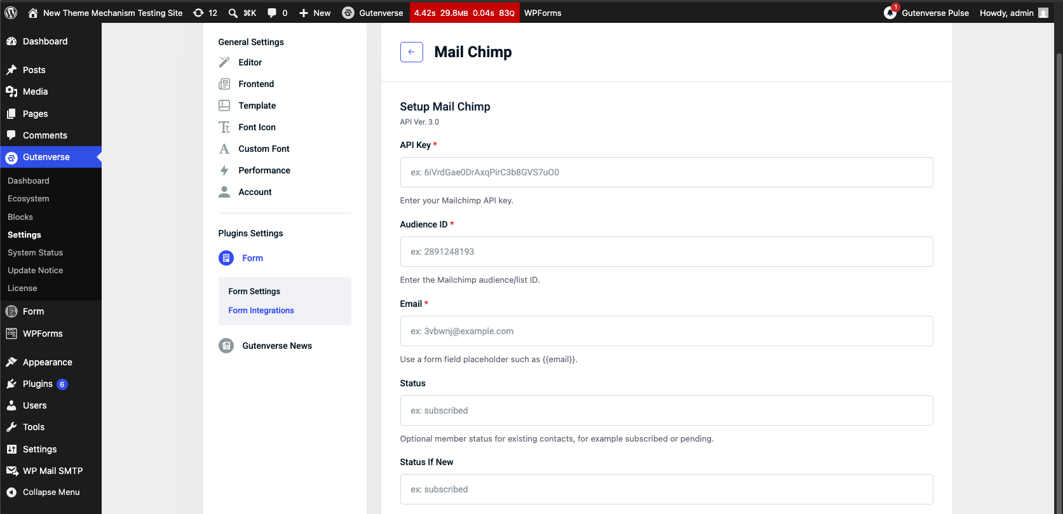The width and height of the screenshot is (1063, 514).
Task: Select Gutenverse in sidebar menu
Action: click(51, 157)
